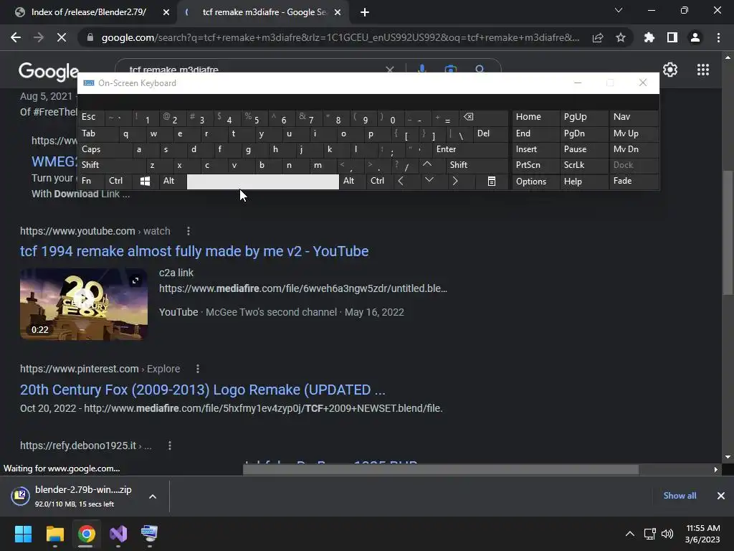Toggle the left Shift key on the On-Screen Keyboard
The height and width of the screenshot is (551, 734).
click(x=111, y=165)
